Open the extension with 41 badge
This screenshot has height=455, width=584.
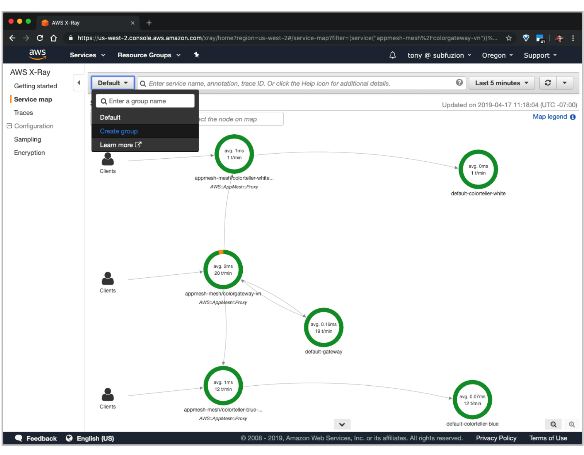pyautogui.click(x=540, y=38)
